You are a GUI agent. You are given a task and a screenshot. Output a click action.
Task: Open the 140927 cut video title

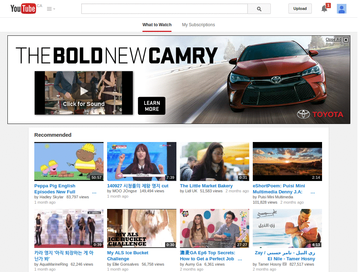138,186
